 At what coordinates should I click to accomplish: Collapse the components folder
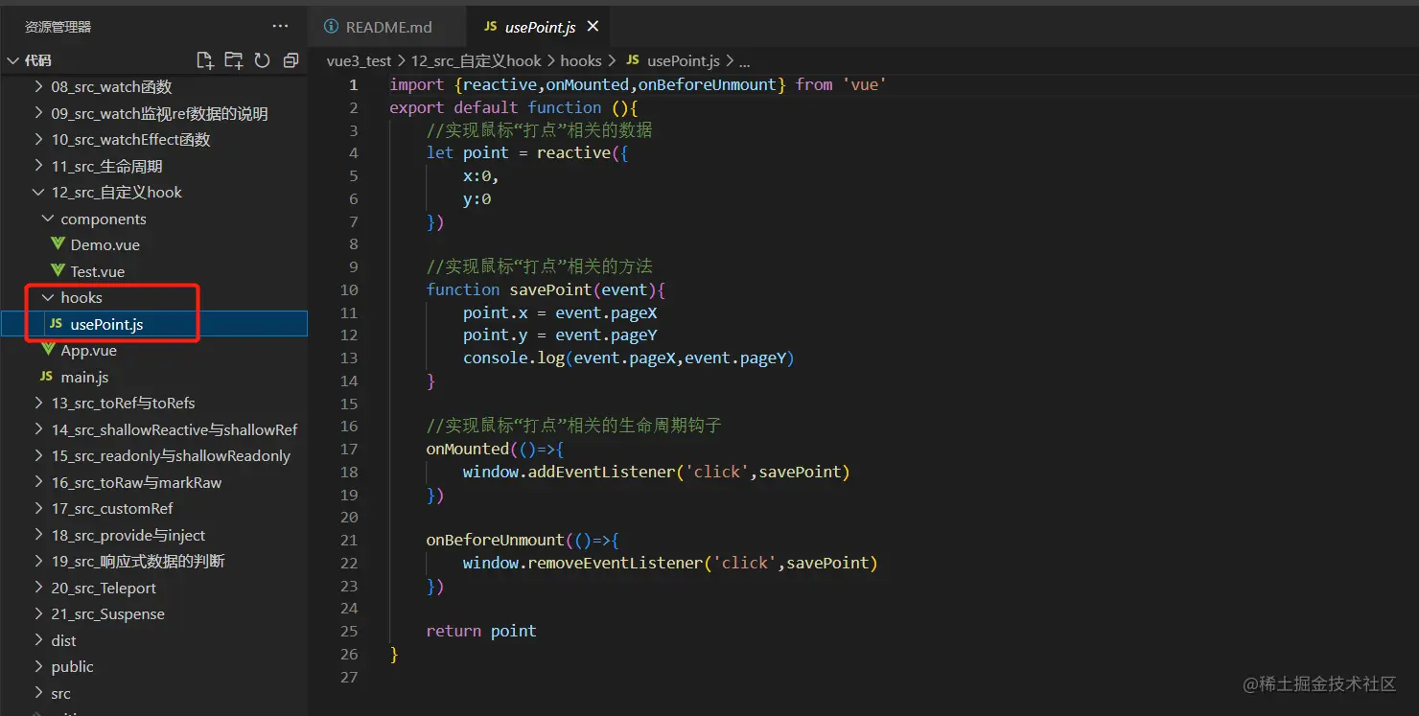[48, 219]
